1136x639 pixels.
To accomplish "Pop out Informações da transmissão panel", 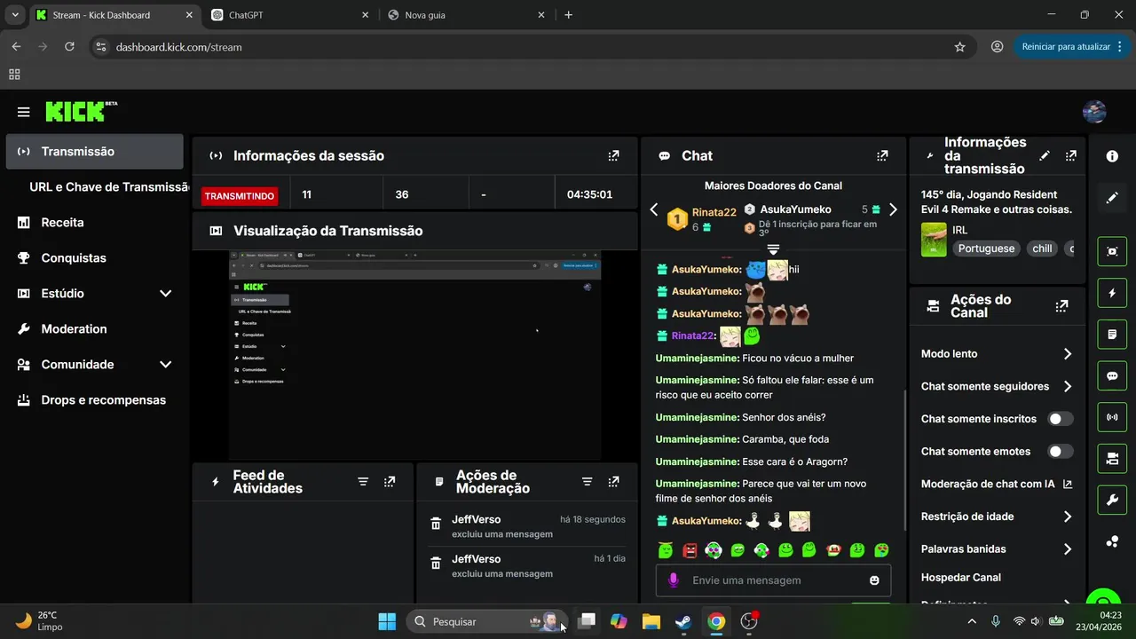I will pyautogui.click(x=1071, y=155).
